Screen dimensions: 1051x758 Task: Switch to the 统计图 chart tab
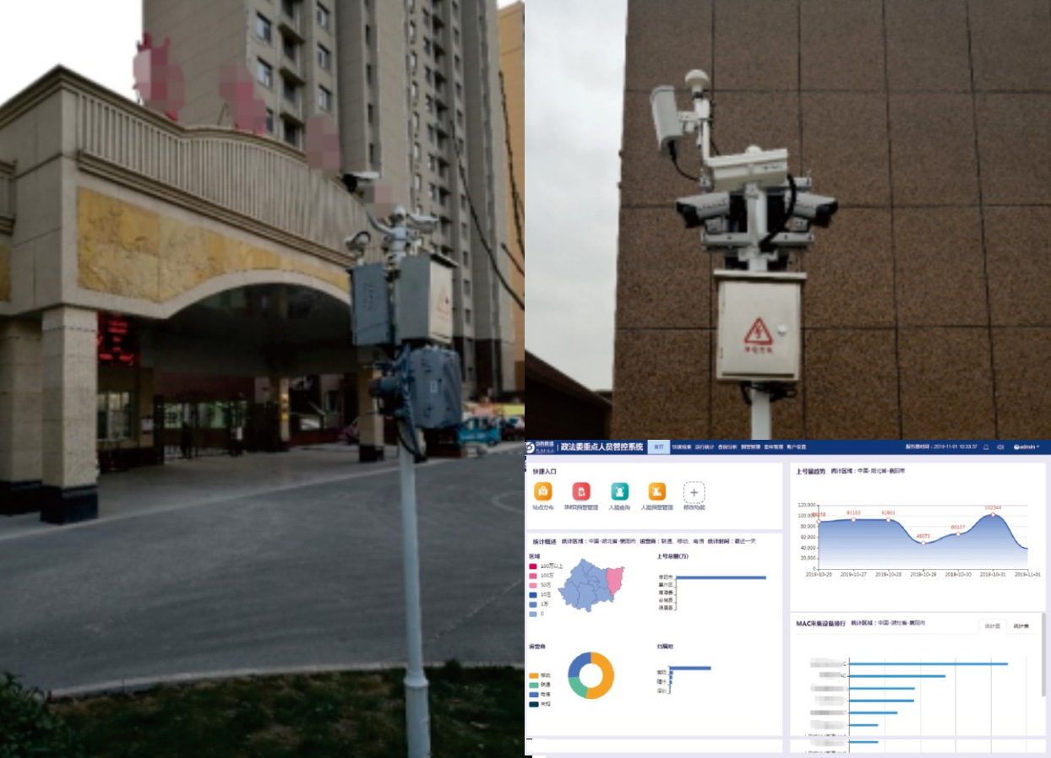point(994,626)
